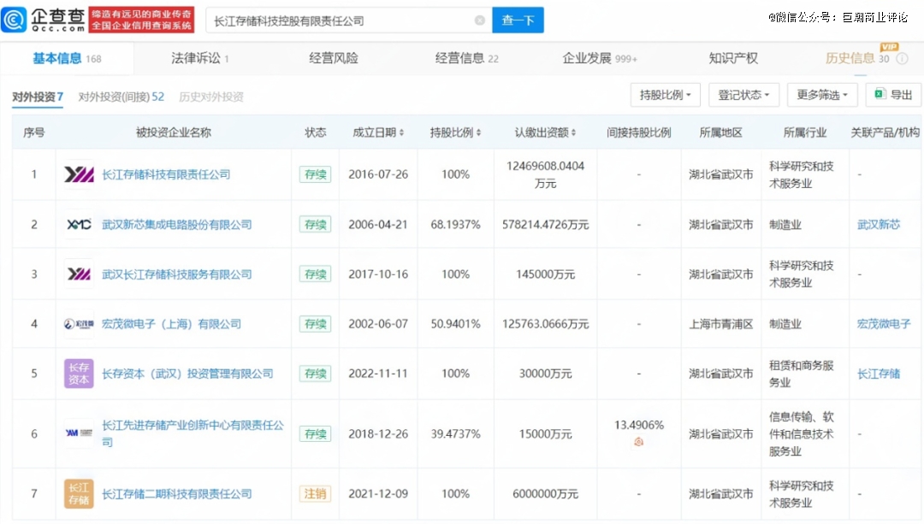Screen dimensions: 924x524
Task: Open 宏茂微电子（上海）有限公司 link
Action: [171, 324]
